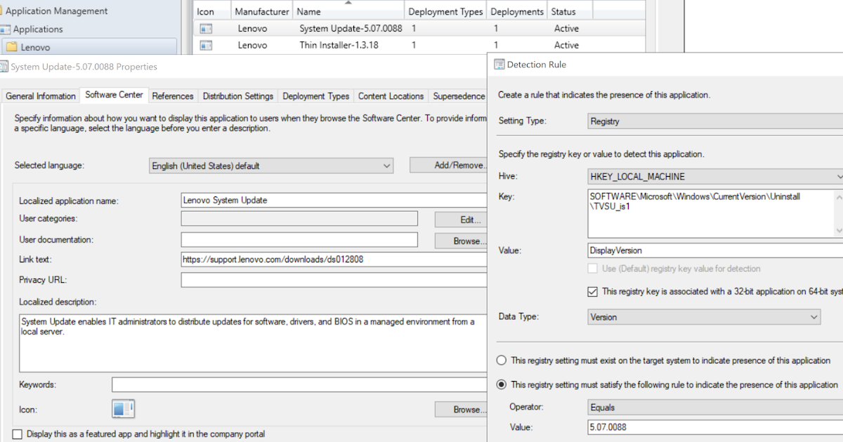The image size is (843, 442).
Task: Click Active status of System Update row
Action: 566,29
